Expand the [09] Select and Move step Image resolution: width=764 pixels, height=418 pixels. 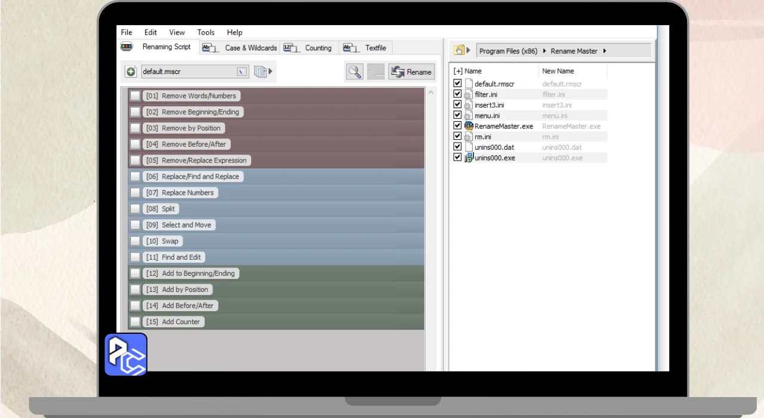click(x=178, y=225)
